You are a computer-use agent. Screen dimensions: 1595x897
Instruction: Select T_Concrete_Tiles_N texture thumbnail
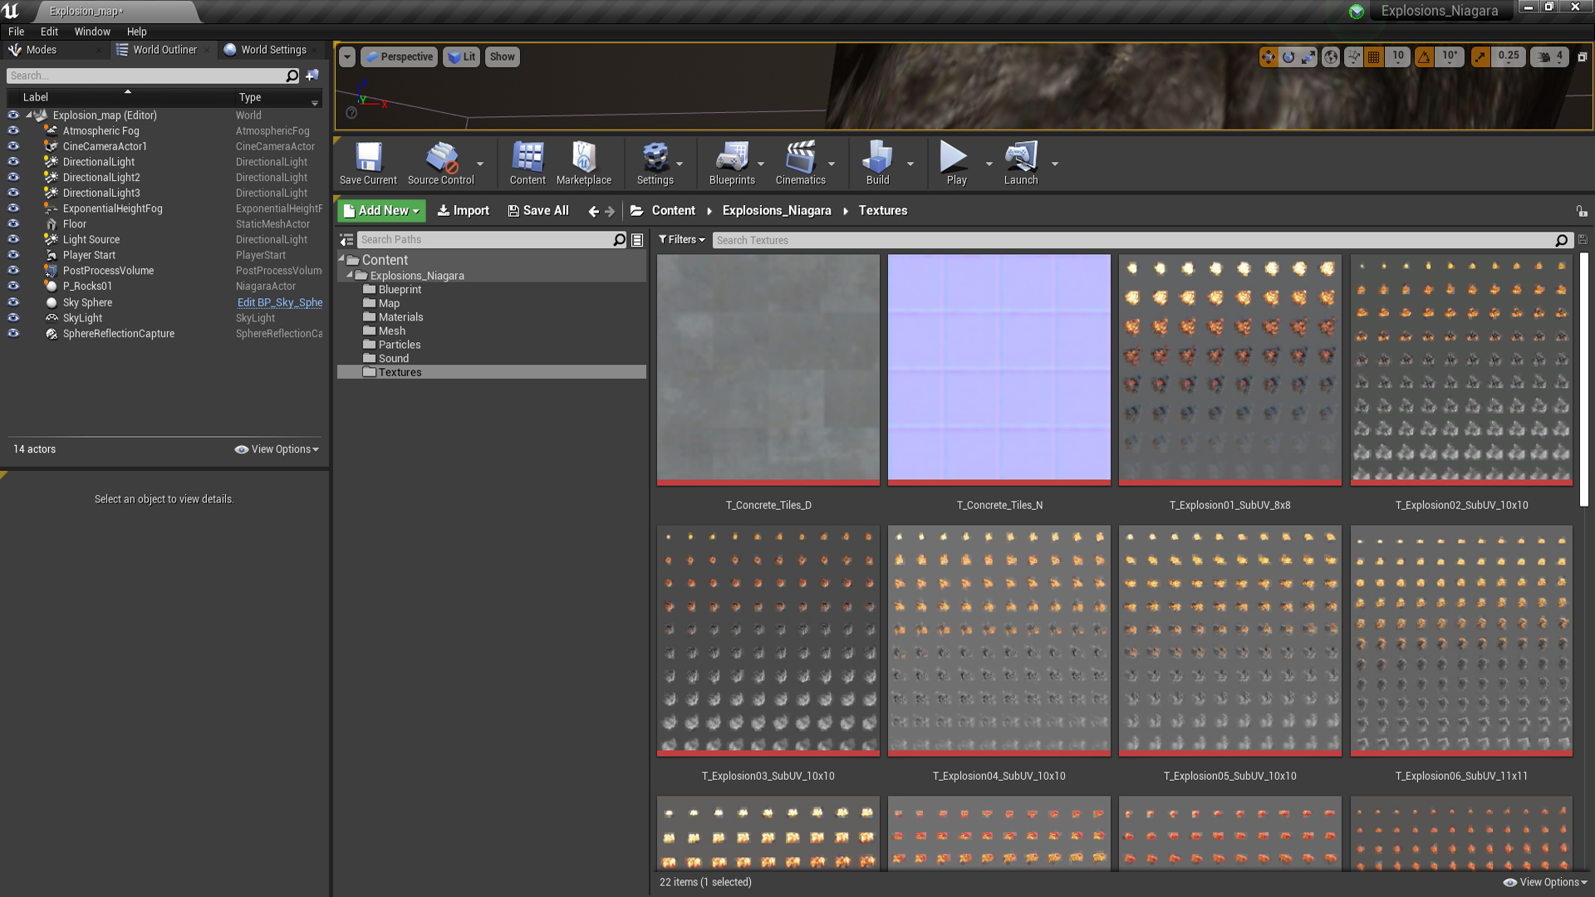coord(999,370)
